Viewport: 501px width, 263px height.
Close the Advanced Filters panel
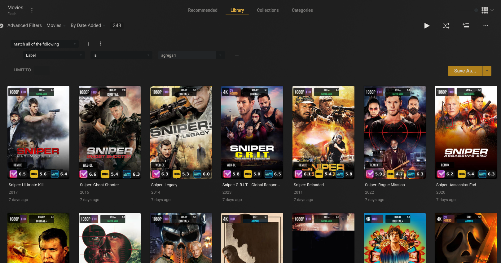pos(2,26)
